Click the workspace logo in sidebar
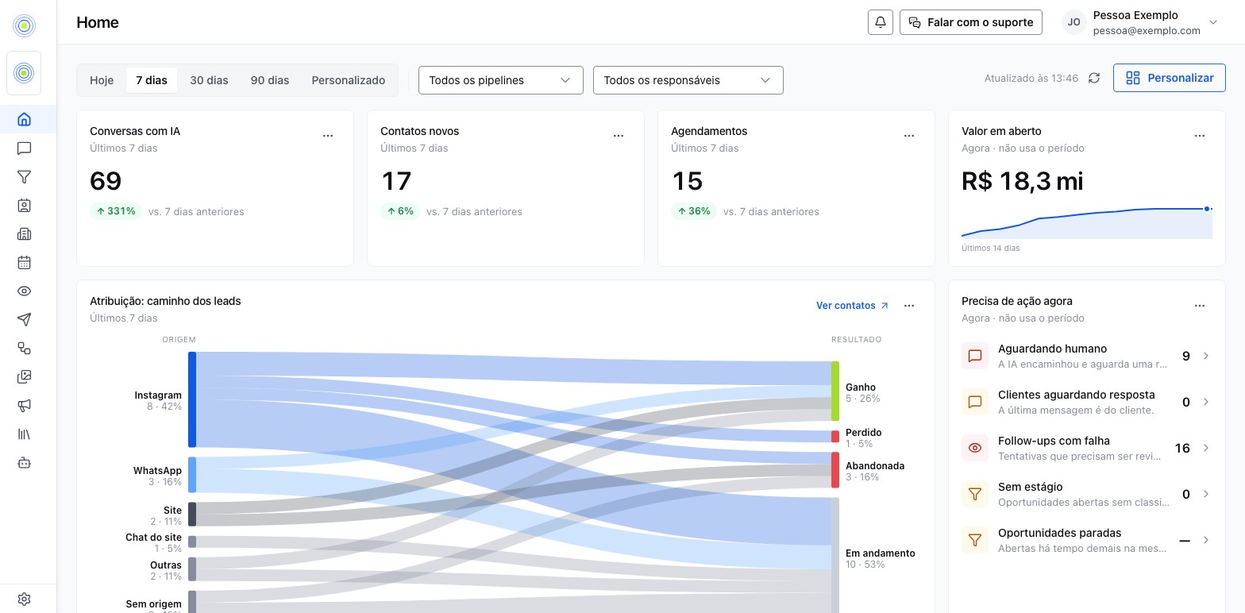This screenshot has width=1245, height=613. [24, 73]
